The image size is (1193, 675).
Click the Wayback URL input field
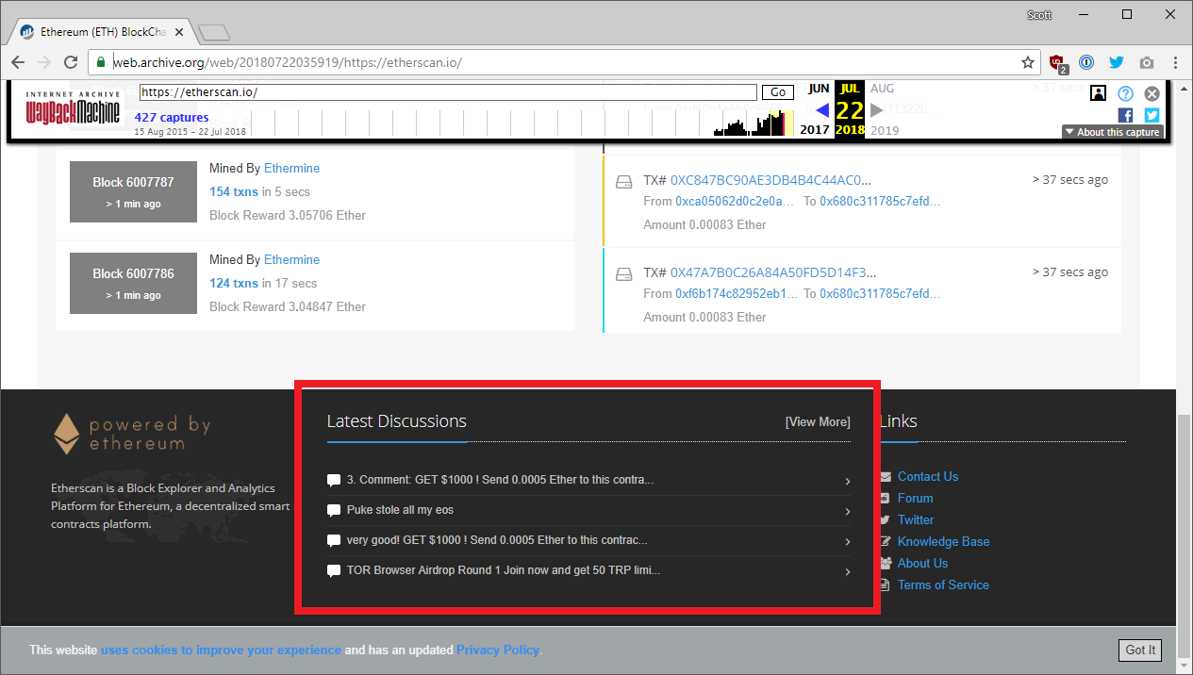(448, 92)
